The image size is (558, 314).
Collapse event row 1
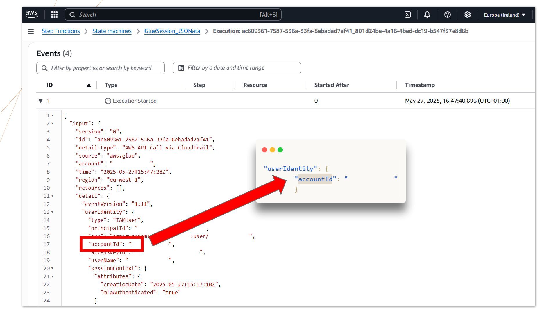point(40,101)
